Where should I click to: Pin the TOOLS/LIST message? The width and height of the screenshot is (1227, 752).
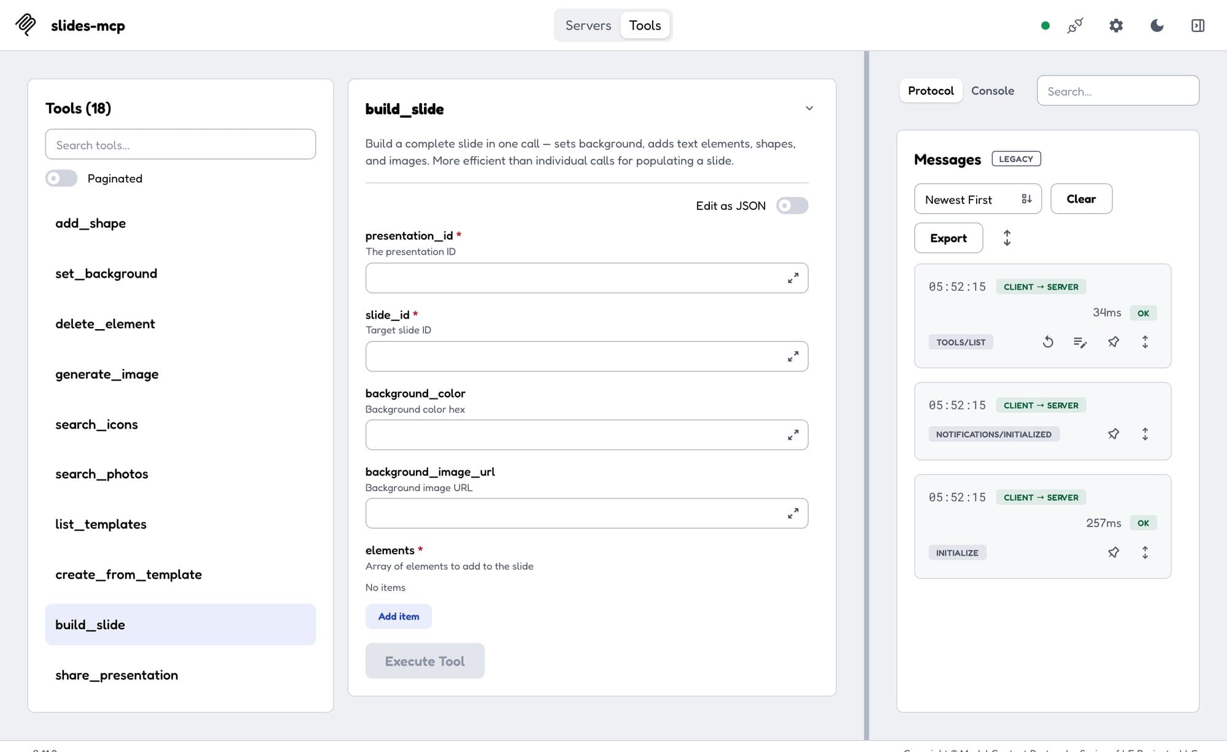tap(1114, 342)
